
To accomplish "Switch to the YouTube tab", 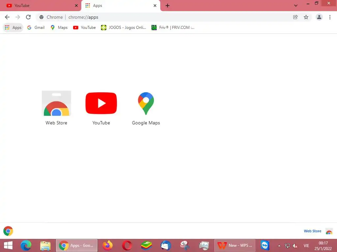I will pyautogui.click(x=40, y=6).
